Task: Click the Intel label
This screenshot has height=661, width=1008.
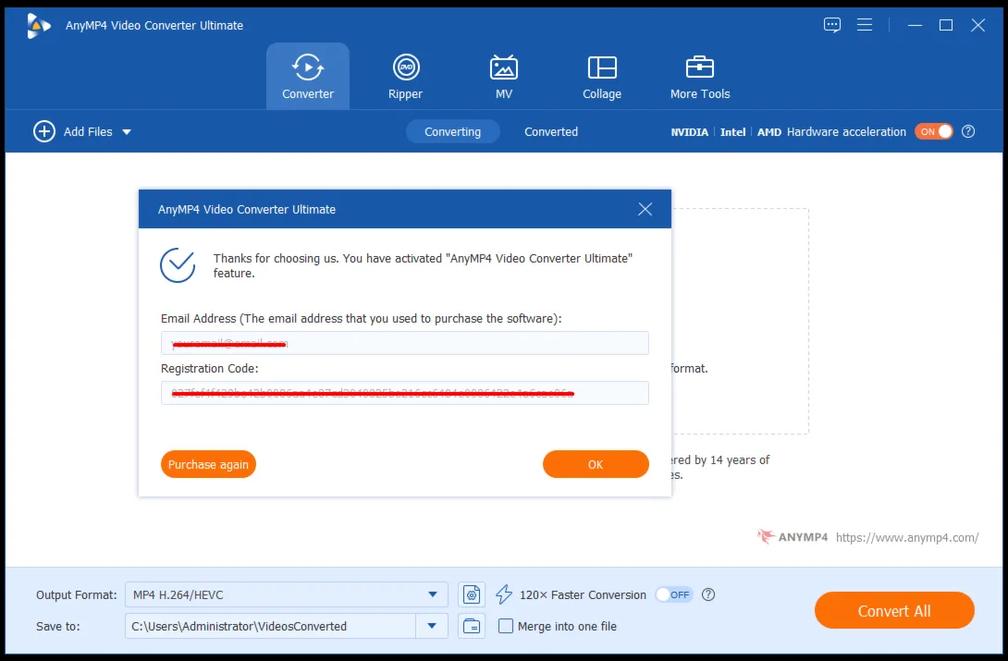Action: pos(732,131)
